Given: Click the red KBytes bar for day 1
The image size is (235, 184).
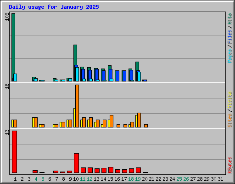Looking at the screenshot, I should tap(14, 152).
